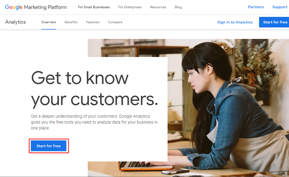Click the Analytics product title
This screenshot has width=289, height=177.
16,22
